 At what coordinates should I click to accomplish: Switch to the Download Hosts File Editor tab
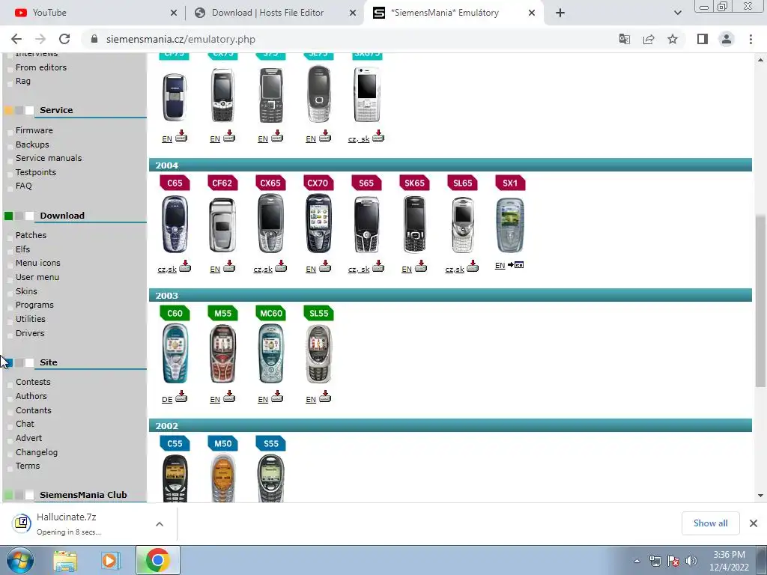tap(274, 13)
